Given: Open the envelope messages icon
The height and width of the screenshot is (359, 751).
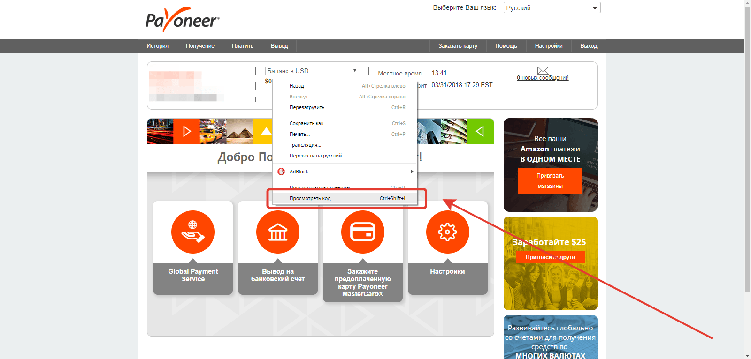Looking at the screenshot, I should click(543, 70).
